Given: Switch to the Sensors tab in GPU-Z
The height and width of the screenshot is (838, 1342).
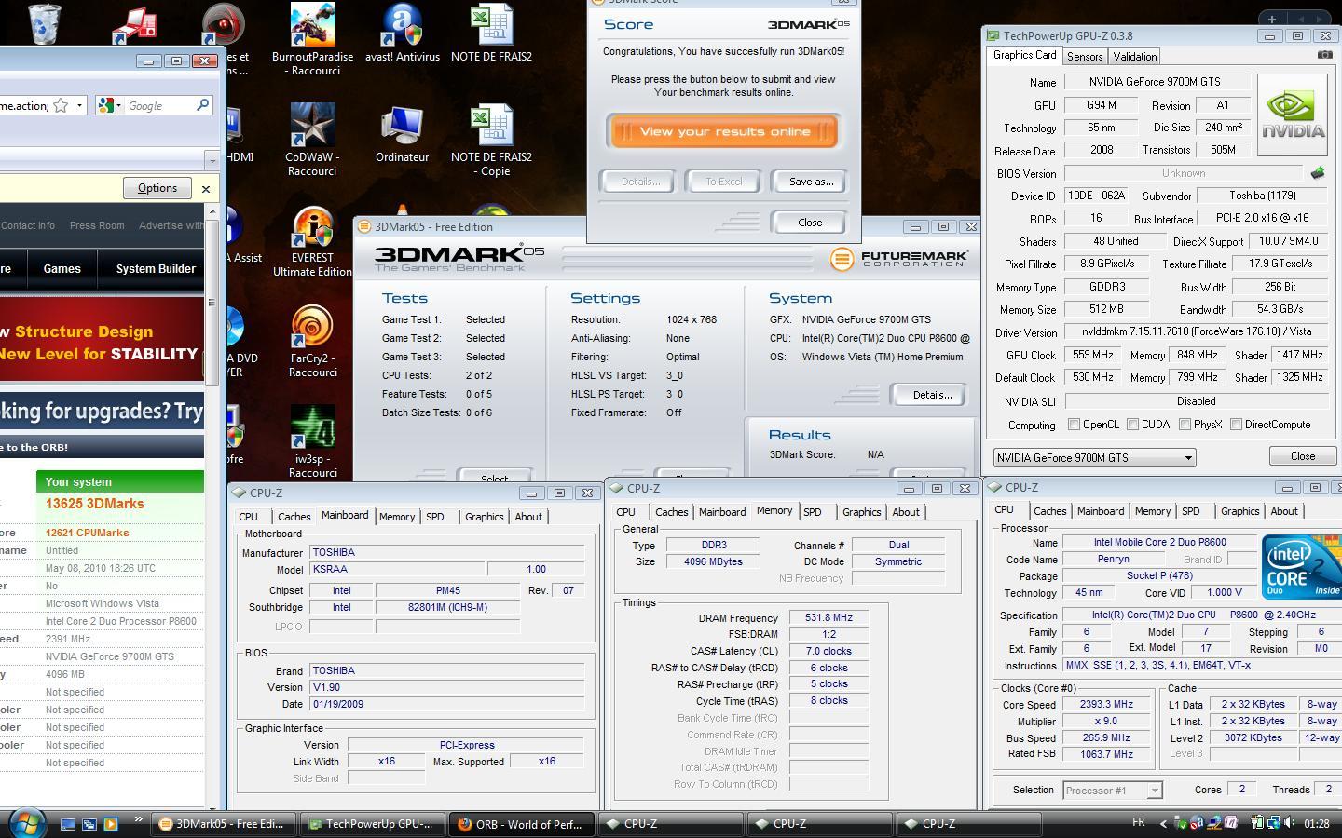Looking at the screenshot, I should (x=1085, y=57).
